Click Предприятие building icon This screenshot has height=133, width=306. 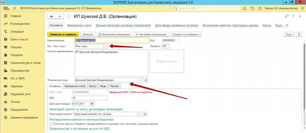(x=6, y=110)
